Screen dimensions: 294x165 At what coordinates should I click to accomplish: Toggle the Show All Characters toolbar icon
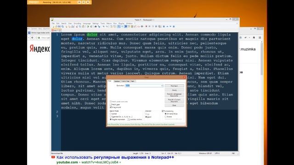tap(122, 27)
